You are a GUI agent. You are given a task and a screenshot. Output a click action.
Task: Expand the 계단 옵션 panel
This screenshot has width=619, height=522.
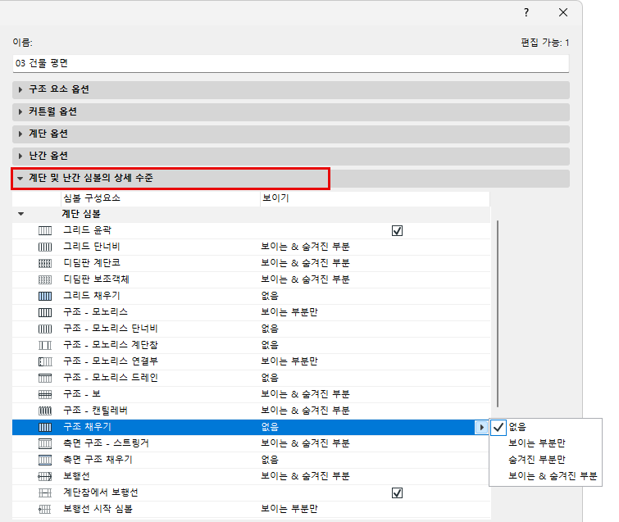coord(291,134)
